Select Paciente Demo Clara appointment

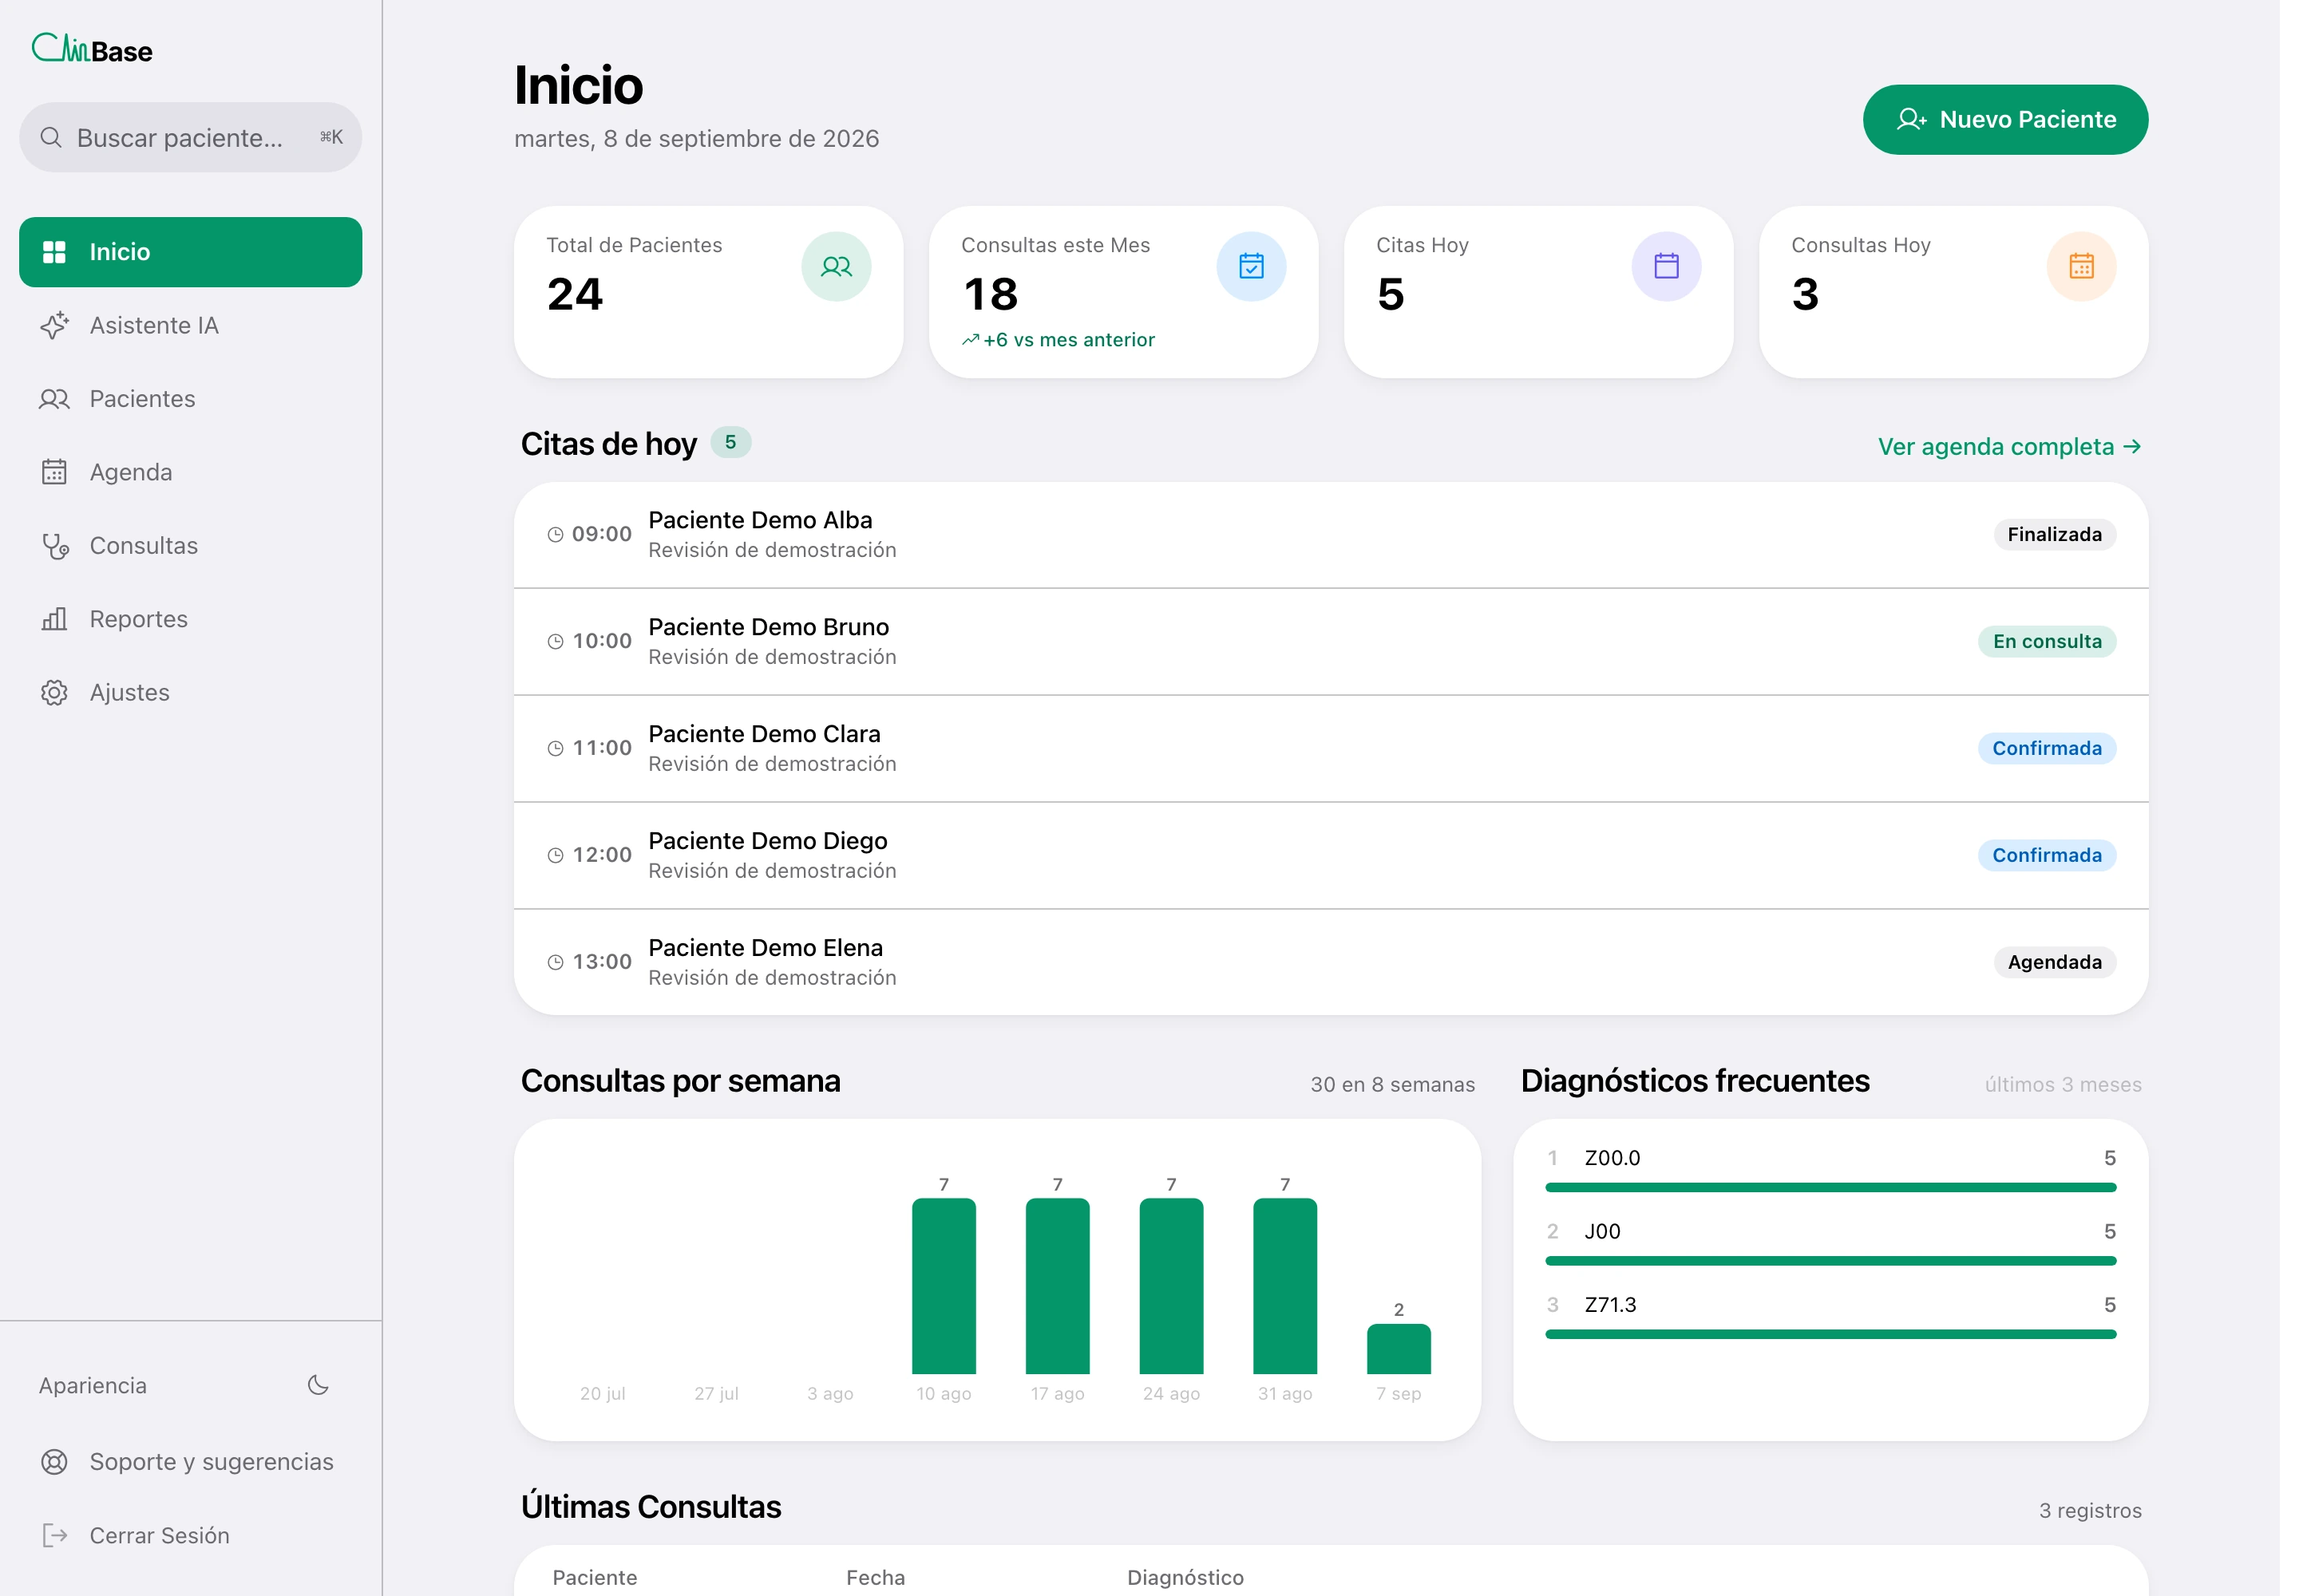point(1331,749)
